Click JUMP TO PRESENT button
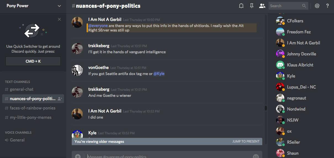 [246, 141]
